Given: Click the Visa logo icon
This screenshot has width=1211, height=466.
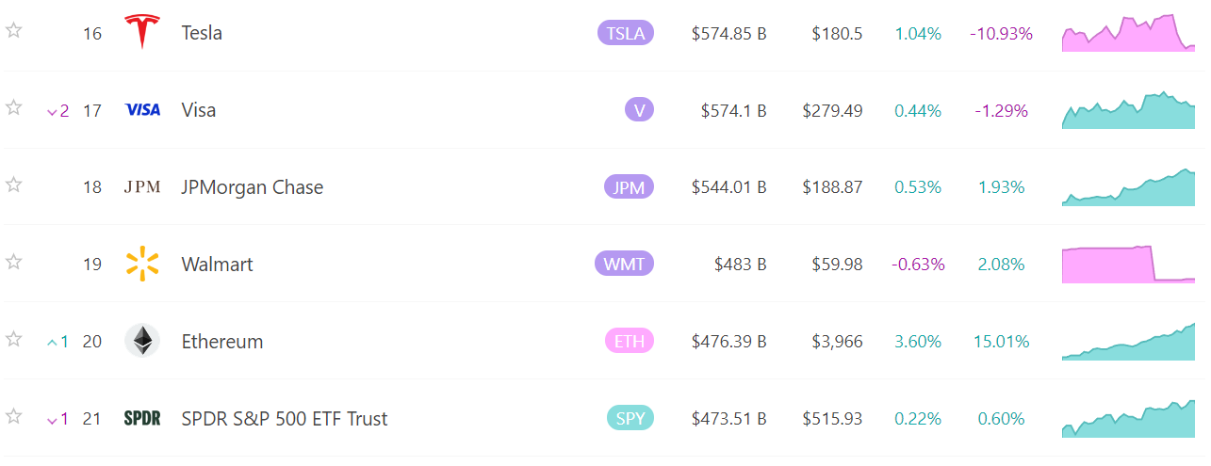Looking at the screenshot, I should coord(142,110).
